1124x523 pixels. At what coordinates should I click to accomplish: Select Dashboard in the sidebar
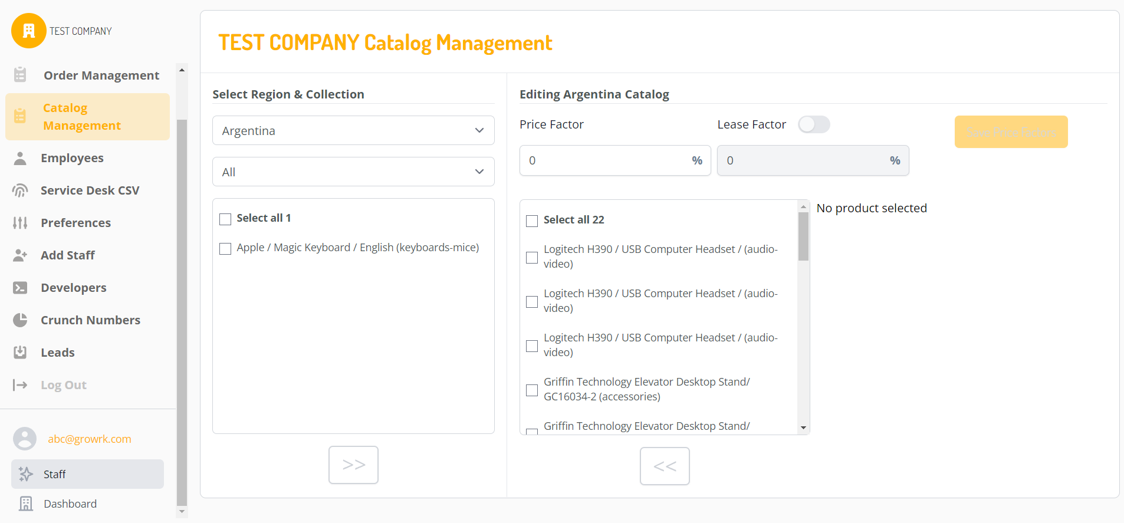[70, 504]
